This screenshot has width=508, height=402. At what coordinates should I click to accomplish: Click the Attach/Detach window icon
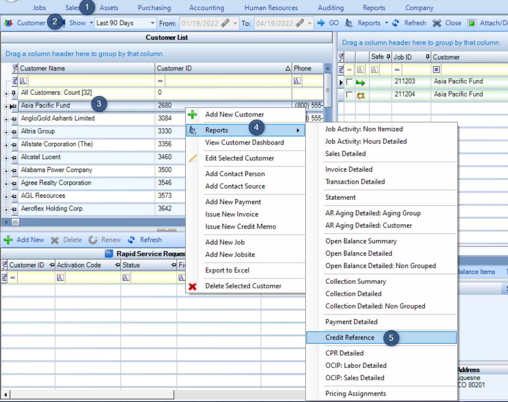coord(472,23)
